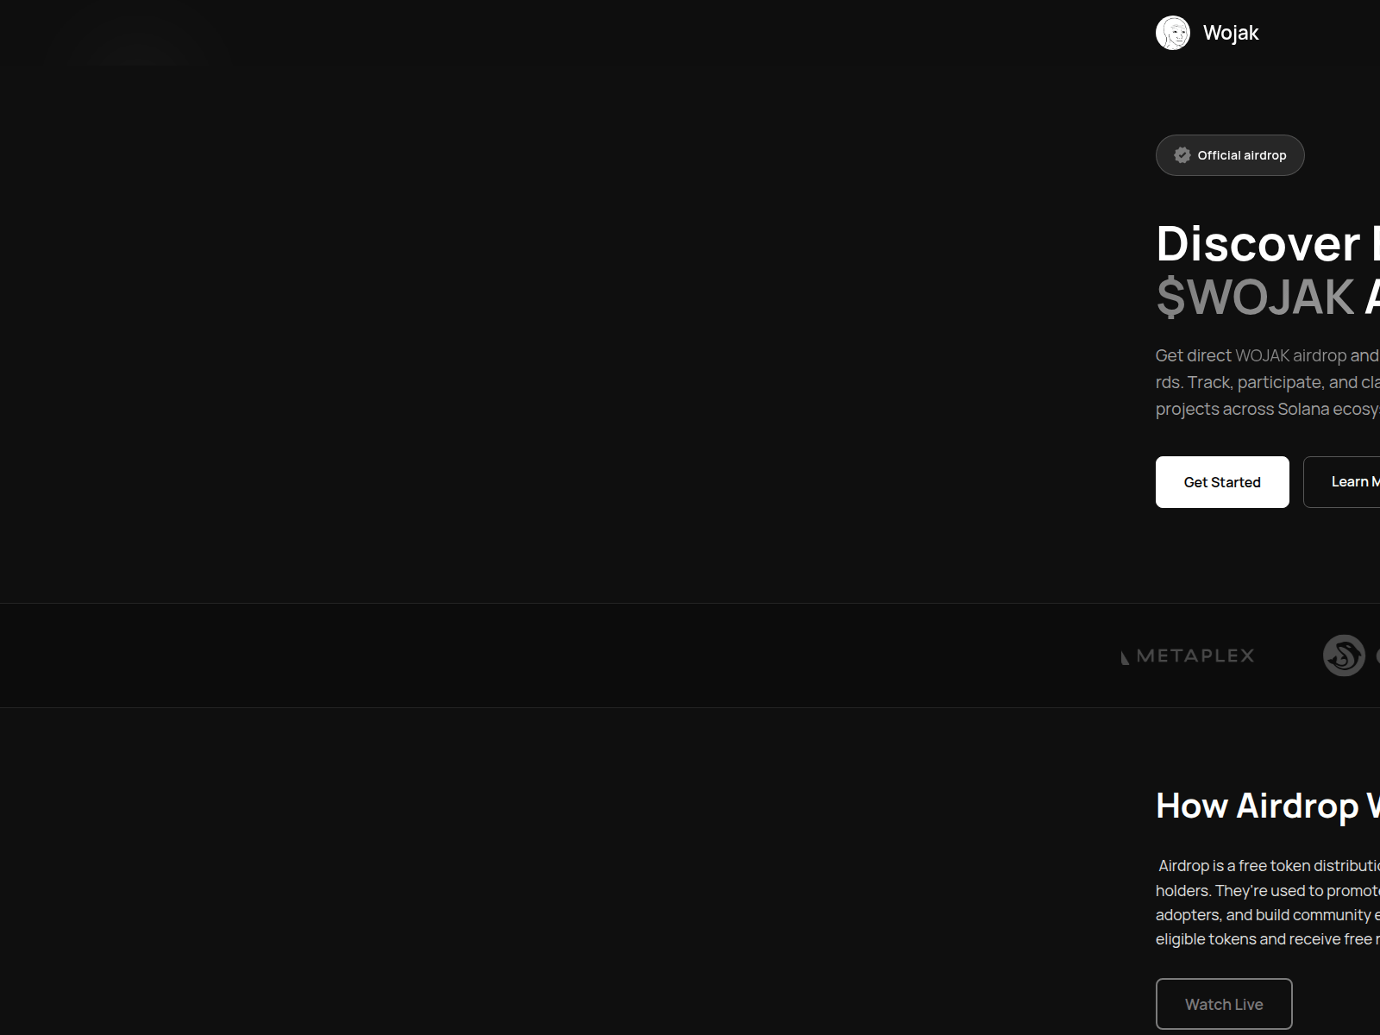Click the Get direct WOJAK airdrop sentence

point(1268,355)
